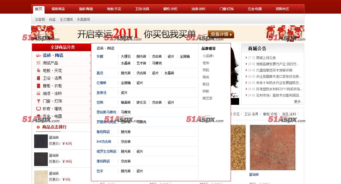Click 更多 in the 商城公告 panel

pyautogui.click(x=298, y=102)
